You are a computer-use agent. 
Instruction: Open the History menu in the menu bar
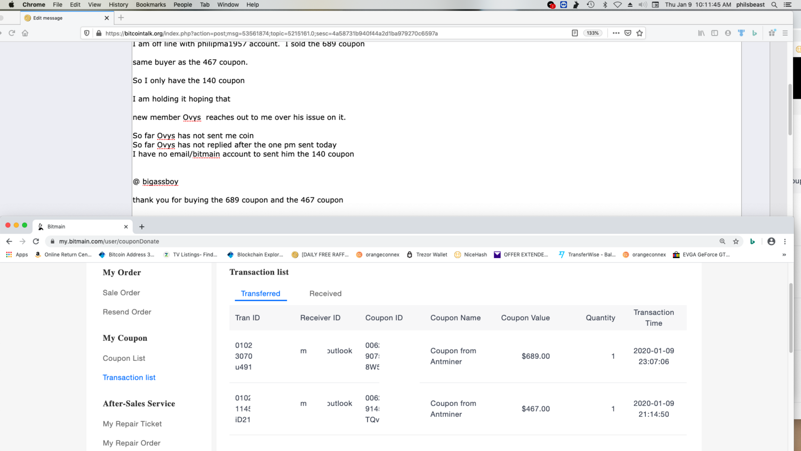point(118,5)
